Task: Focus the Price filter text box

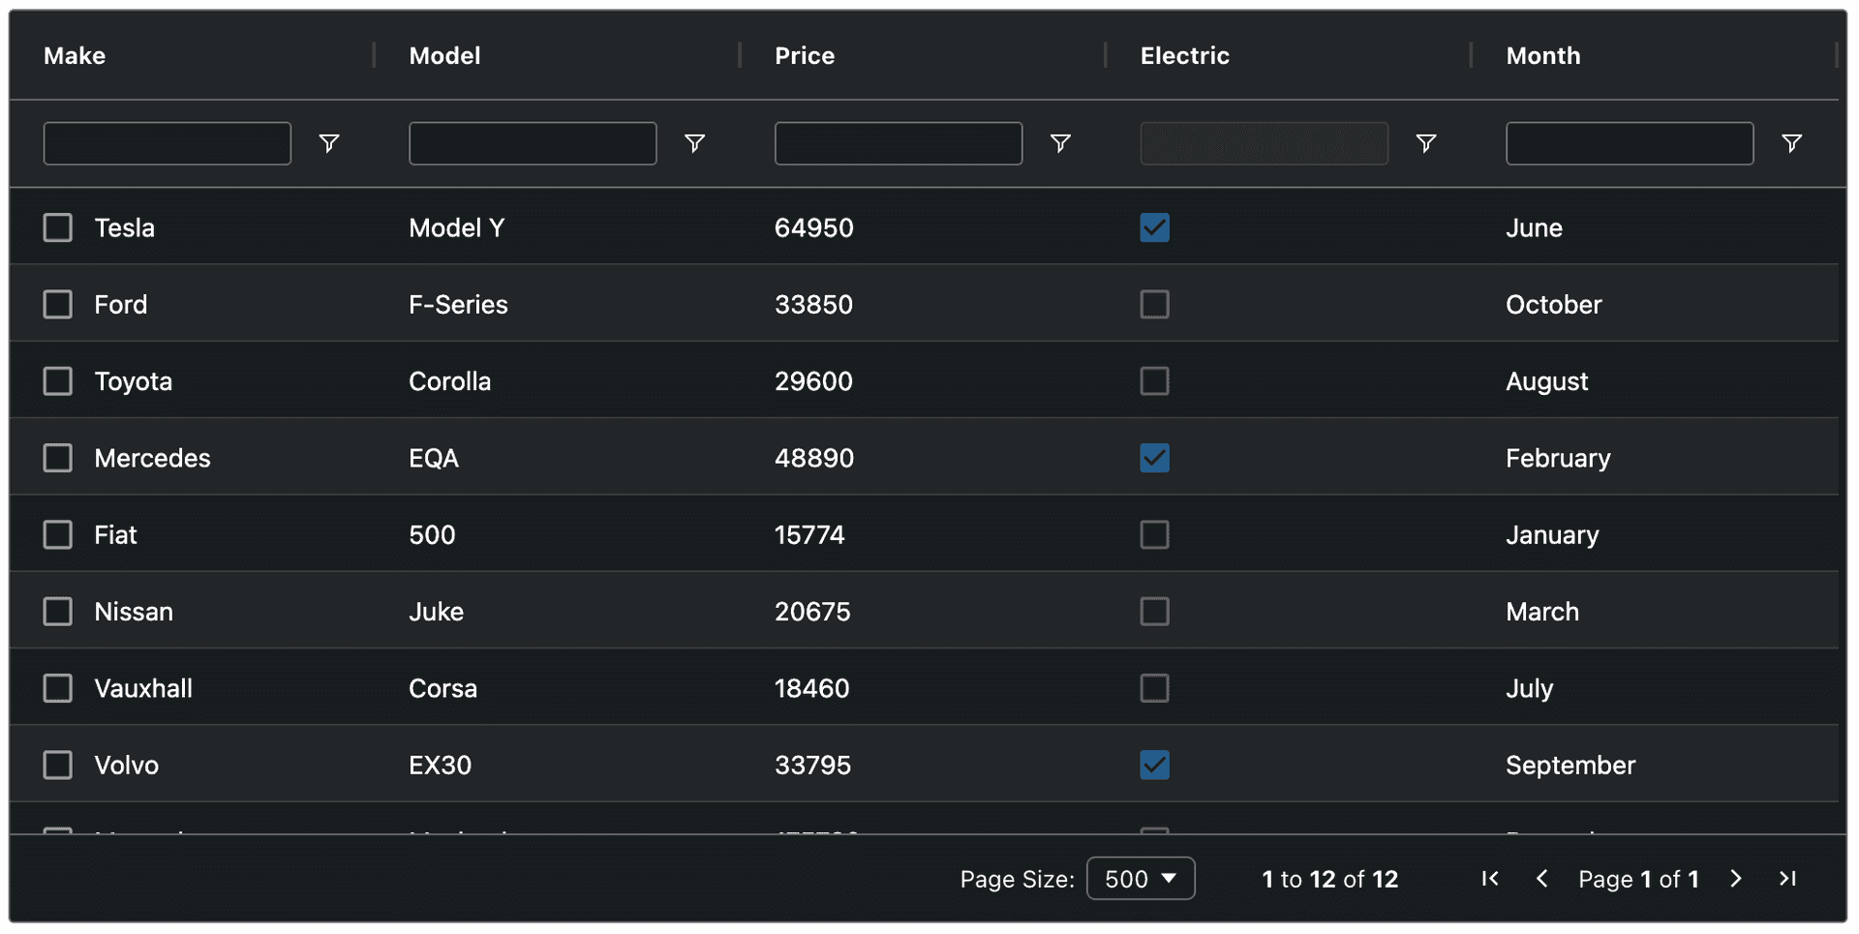Action: click(899, 143)
